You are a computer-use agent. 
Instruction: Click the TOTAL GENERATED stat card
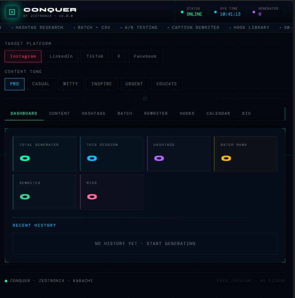pyautogui.click(x=45, y=153)
